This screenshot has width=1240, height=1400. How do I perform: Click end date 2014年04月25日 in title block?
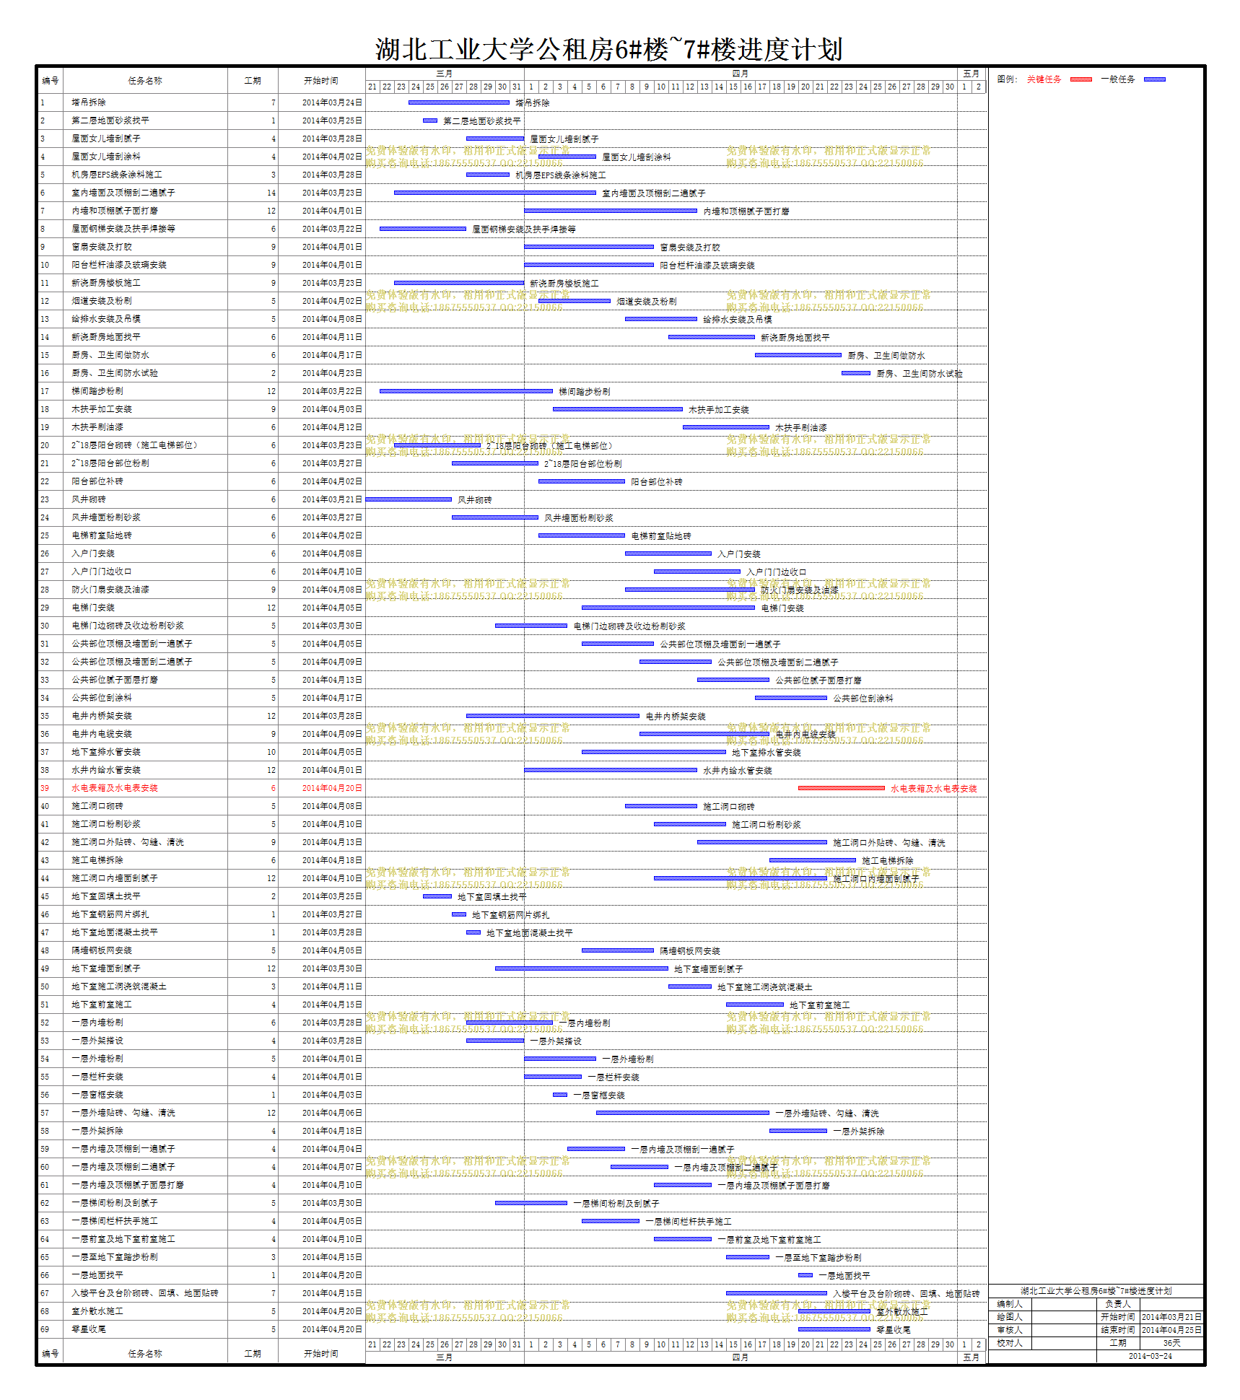coord(1171,1330)
